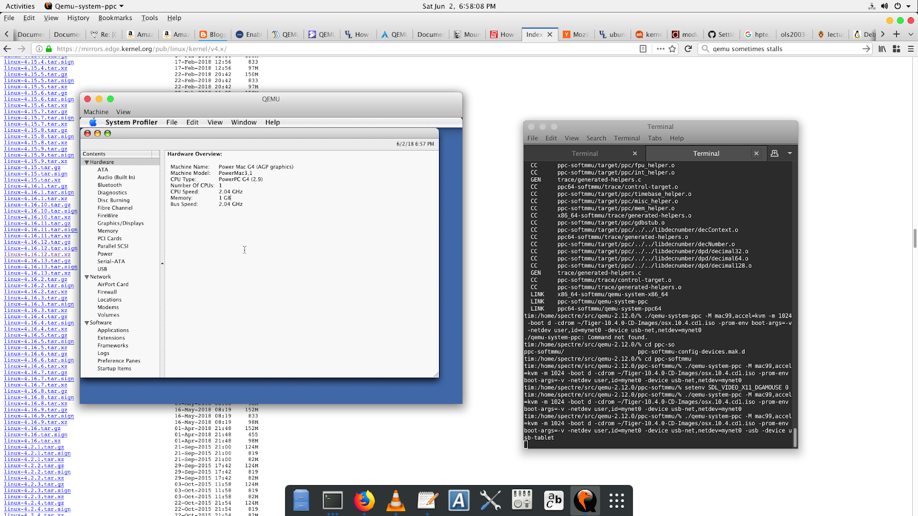This screenshot has height=516, width=918.
Task: Click the Apple menu icon in QEMU guest
Action: tap(93, 122)
